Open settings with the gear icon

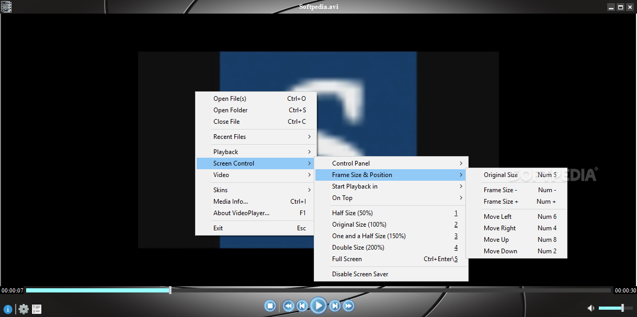pos(24,309)
